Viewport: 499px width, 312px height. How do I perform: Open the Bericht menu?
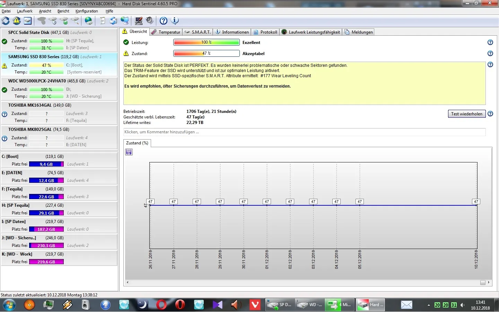(x=63, y=11)
